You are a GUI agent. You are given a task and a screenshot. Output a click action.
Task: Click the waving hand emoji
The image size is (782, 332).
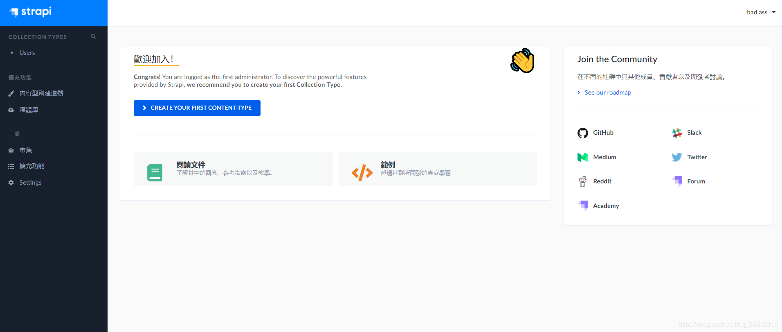click(523, 61)
